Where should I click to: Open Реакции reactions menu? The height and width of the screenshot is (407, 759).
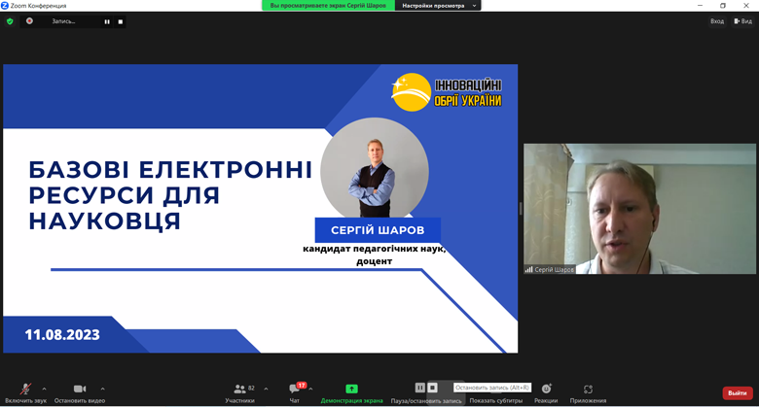point(546,390)
